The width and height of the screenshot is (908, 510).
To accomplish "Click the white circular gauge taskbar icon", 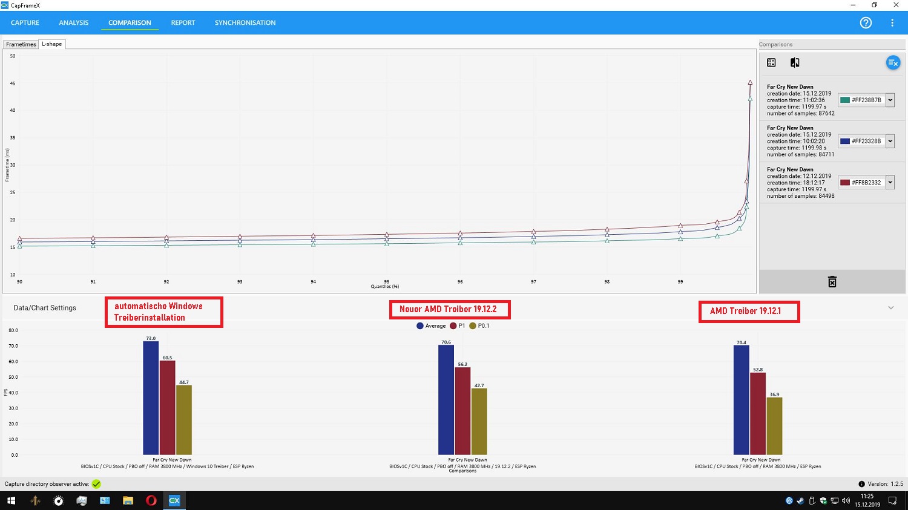I will [59, 500].
